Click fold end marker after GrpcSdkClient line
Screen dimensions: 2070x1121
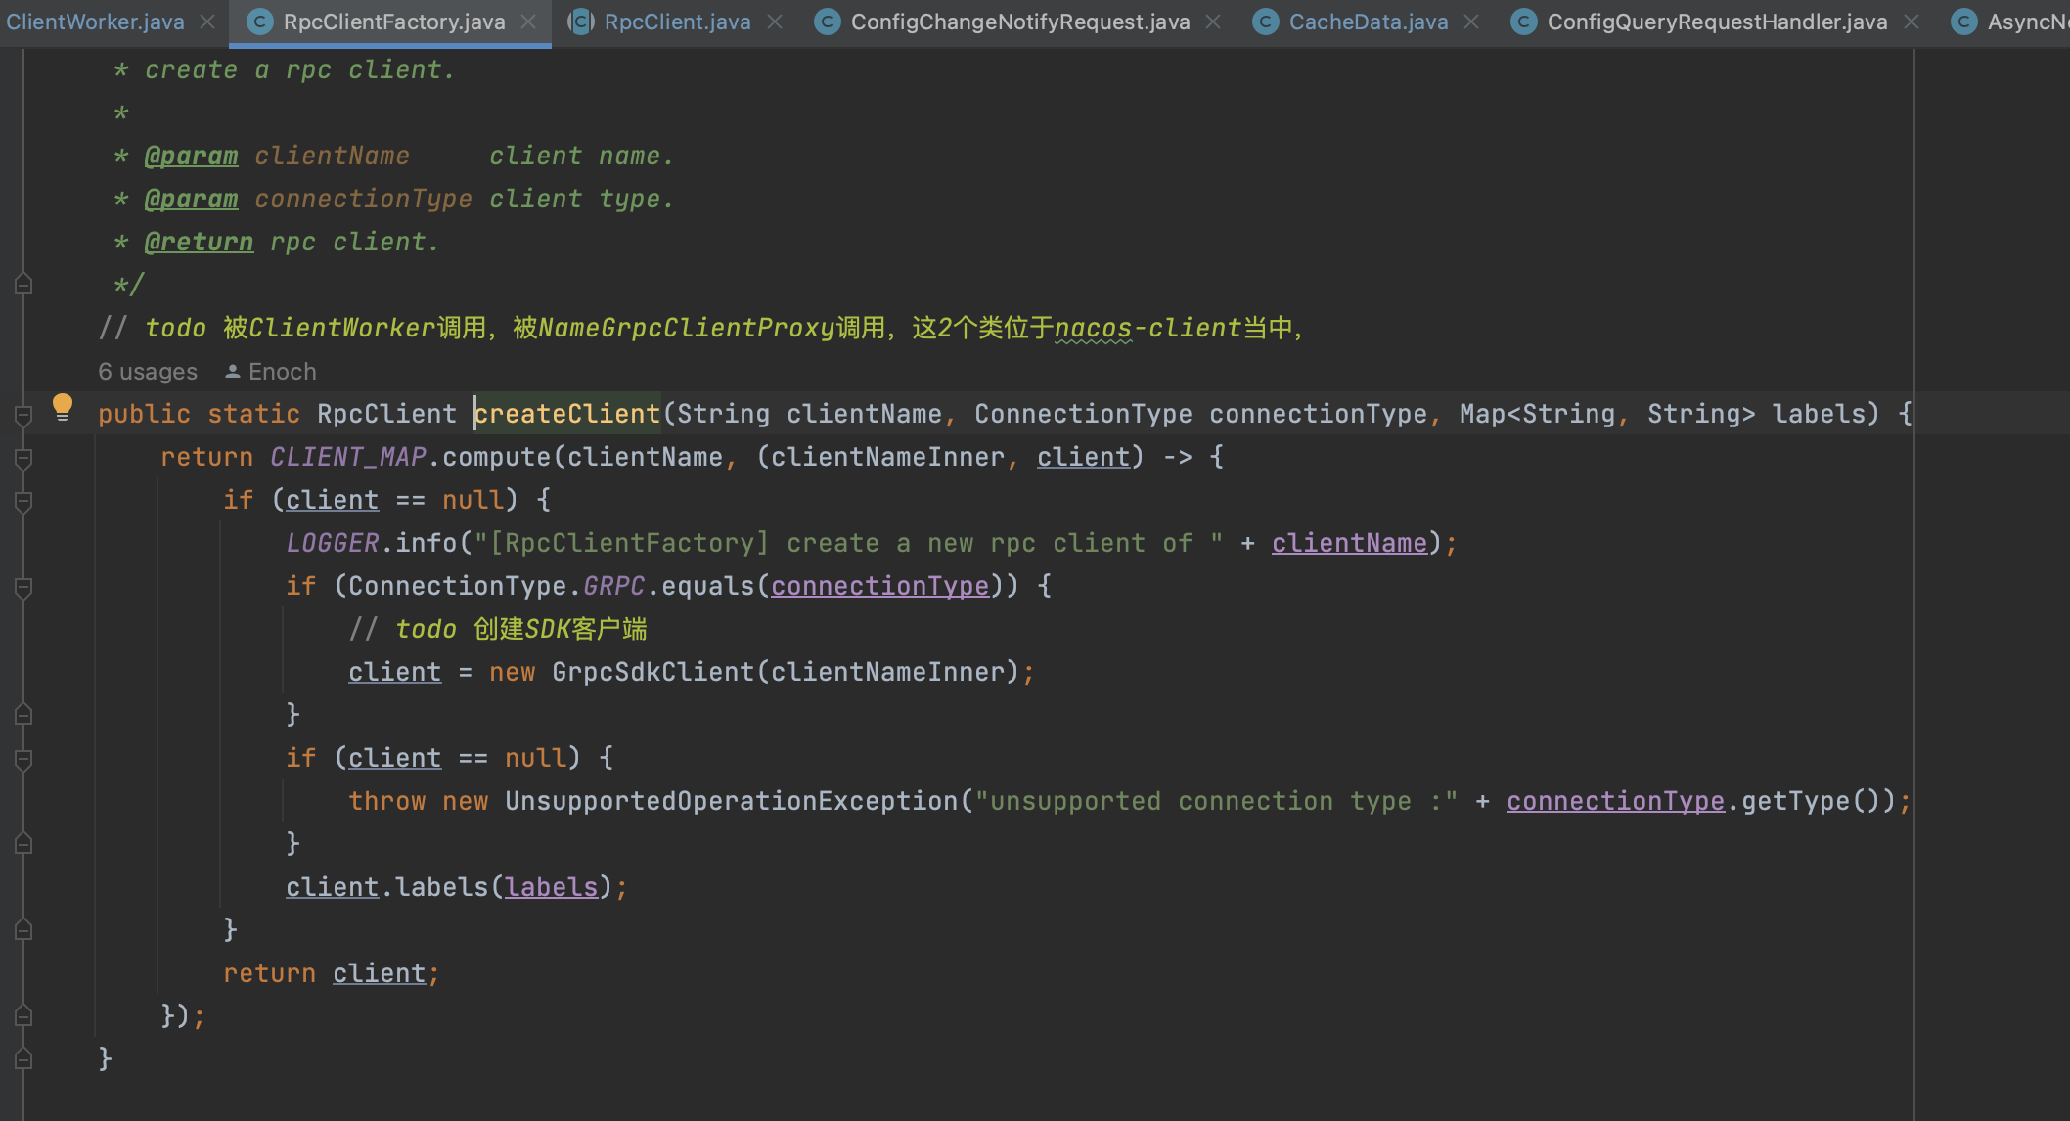24,715
